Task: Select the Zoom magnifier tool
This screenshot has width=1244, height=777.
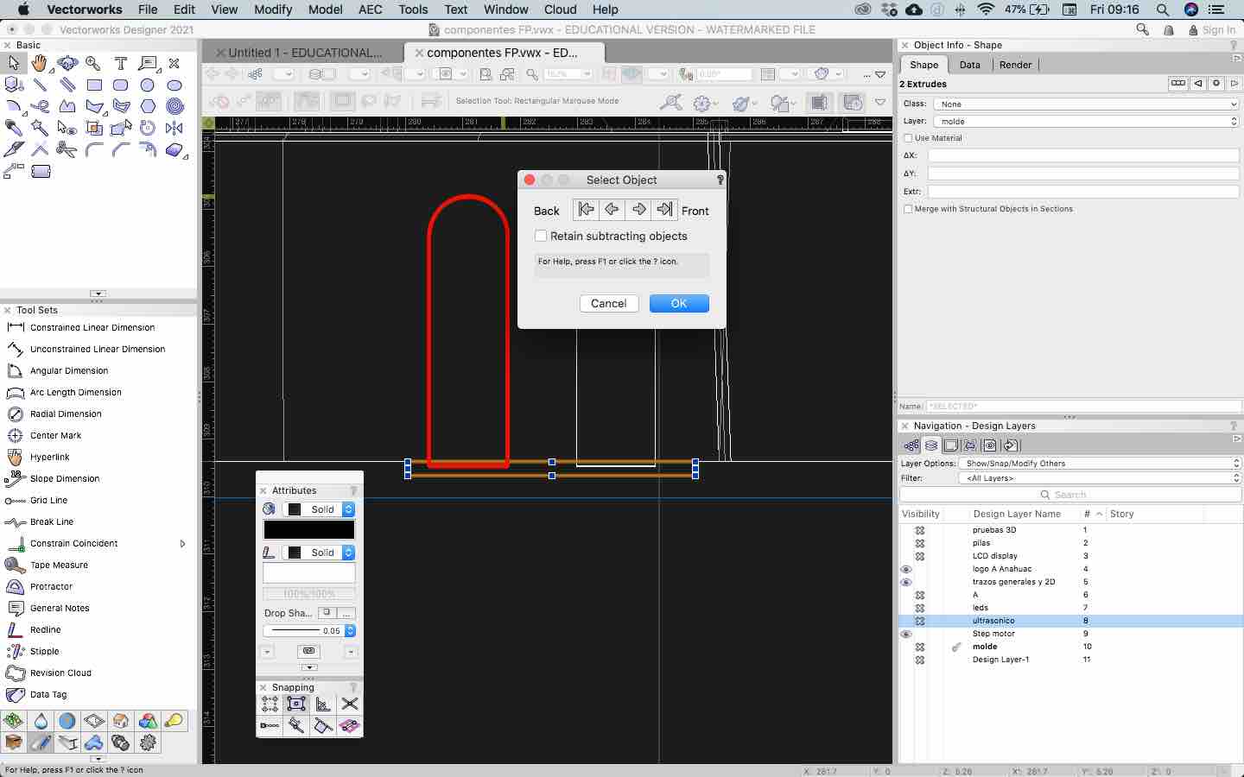Action: (x=93, y=63)
